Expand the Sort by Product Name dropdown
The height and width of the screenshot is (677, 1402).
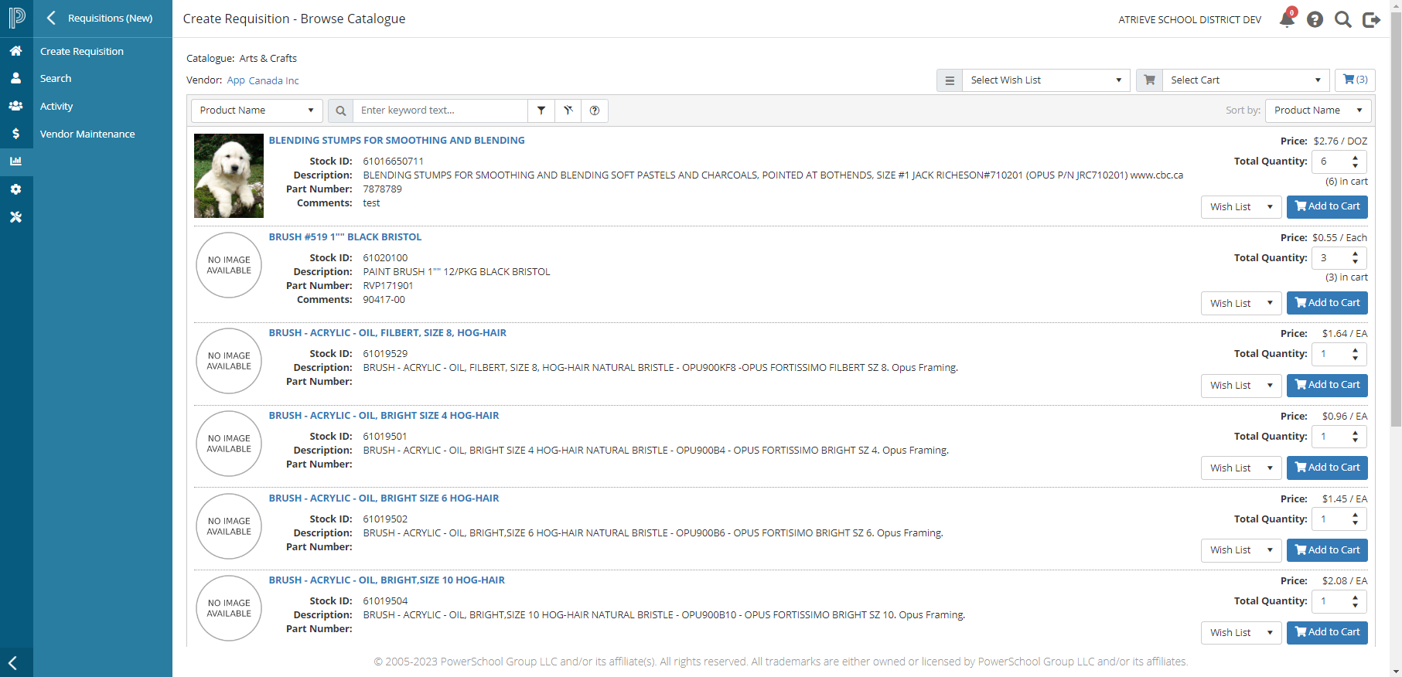[1318, 111]
